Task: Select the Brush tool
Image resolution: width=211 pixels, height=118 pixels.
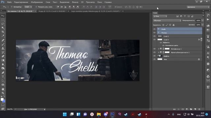Action: [3, 44]
